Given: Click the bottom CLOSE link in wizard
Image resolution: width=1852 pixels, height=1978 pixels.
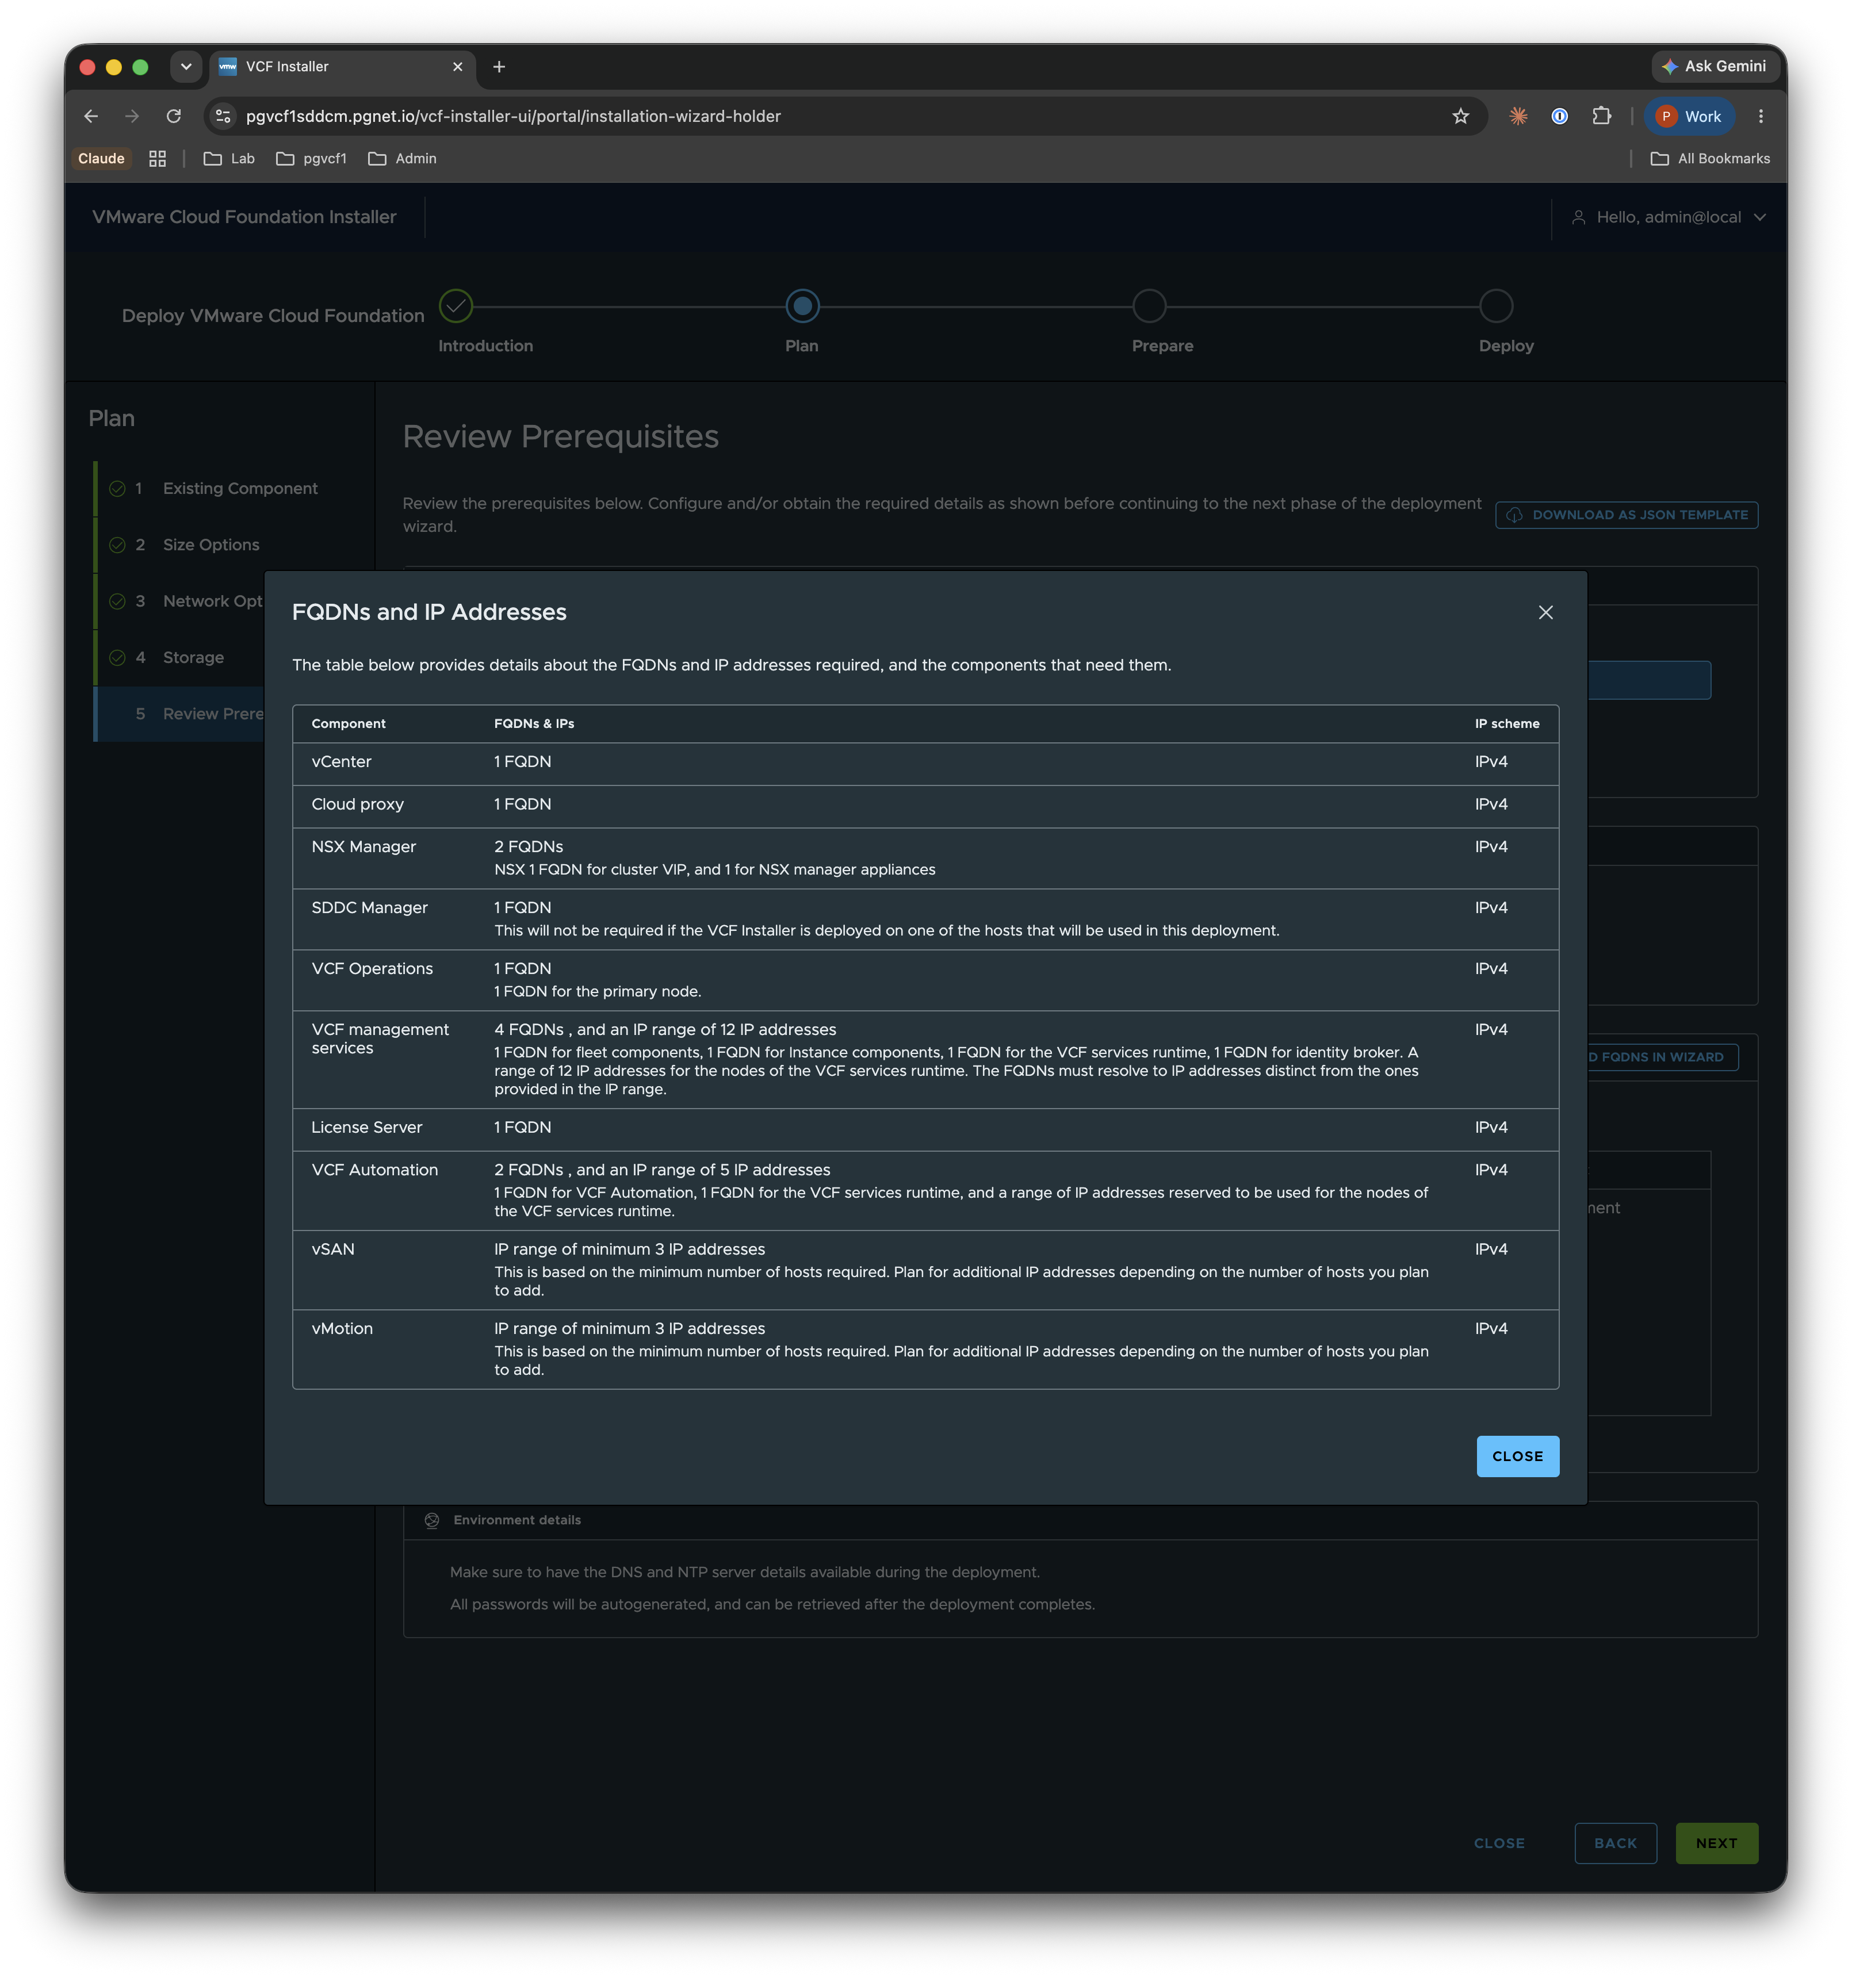Looking at the screenshot, I should tap(1499, 1843).
